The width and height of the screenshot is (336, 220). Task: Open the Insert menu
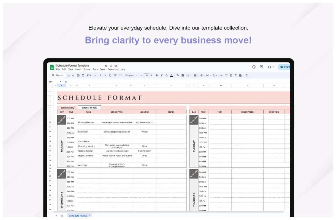click(78, 69)
